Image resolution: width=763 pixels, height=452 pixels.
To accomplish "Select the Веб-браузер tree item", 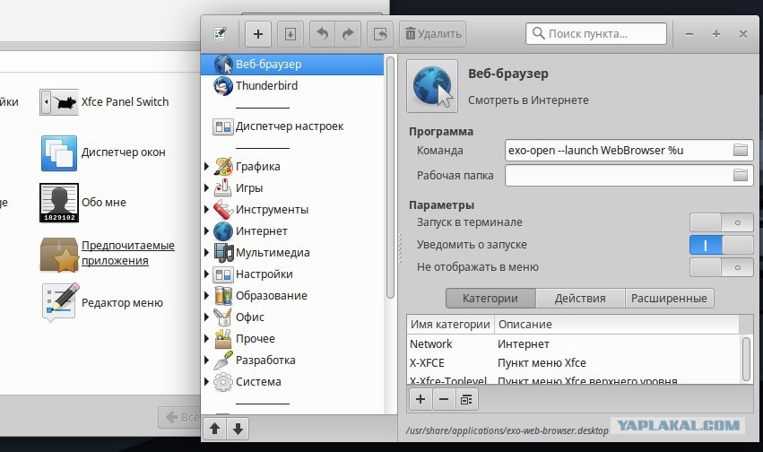I will (292, 65).
